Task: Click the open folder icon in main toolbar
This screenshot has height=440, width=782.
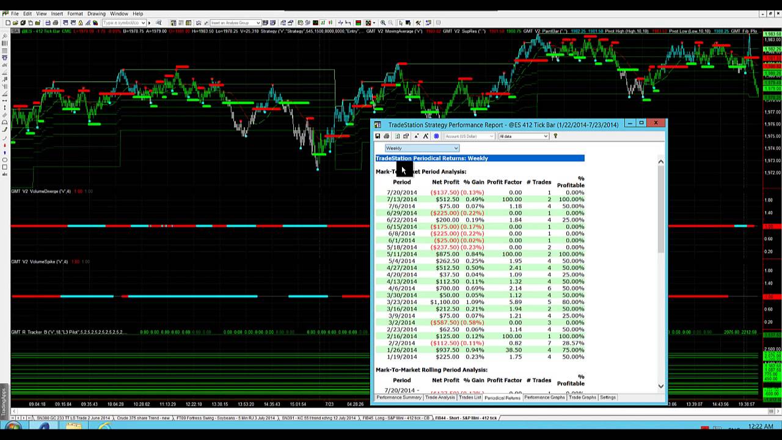Action: (16, 23)
